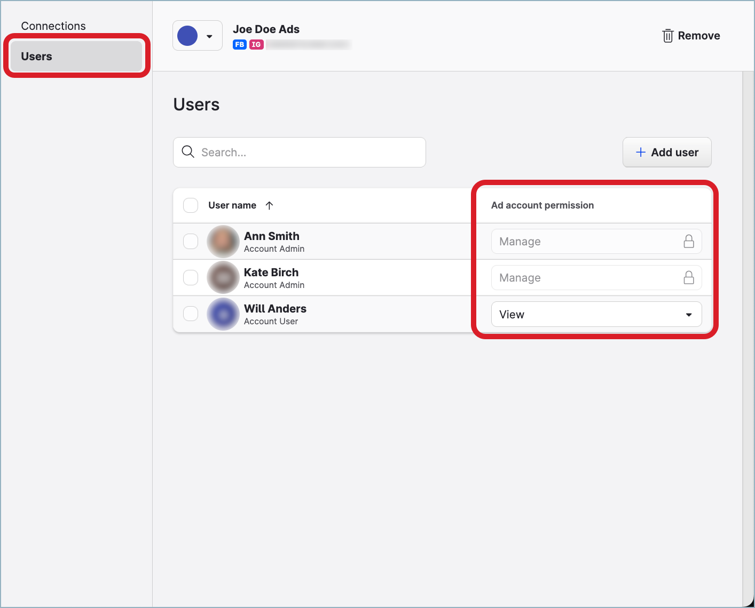Viewport: 755px width, 608px height.
Task: Click the FB platform badge
Action: pos(239,45)
